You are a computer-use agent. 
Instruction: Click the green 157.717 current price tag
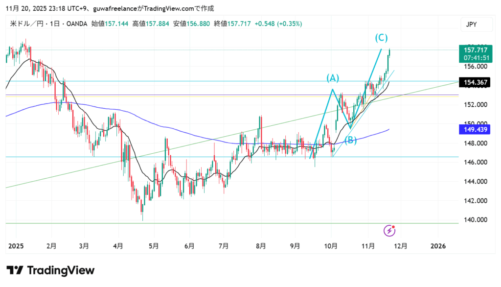(475, 50)
